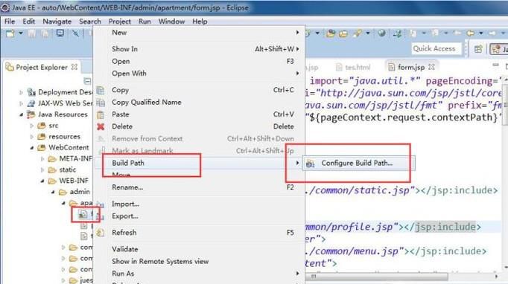Click Collapse All icon in Project Explorer

tap(87, 80)
